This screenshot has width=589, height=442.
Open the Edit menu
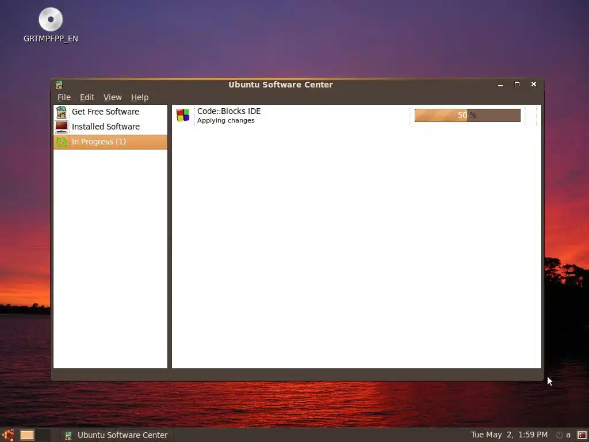click(87, 97)
